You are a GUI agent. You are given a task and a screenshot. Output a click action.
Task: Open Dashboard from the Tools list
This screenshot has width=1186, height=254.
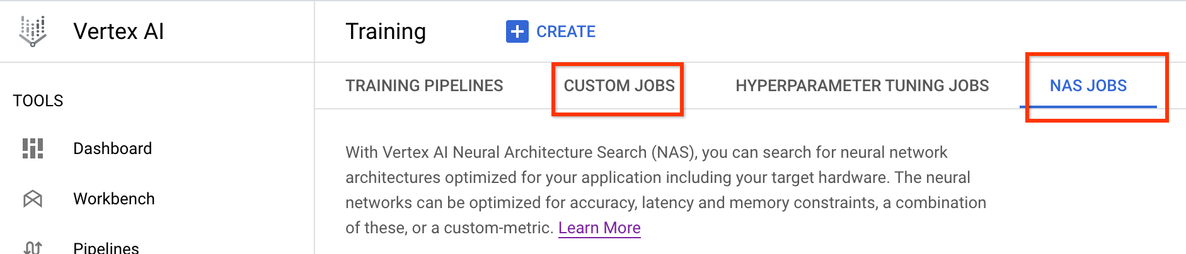(113, 148)
